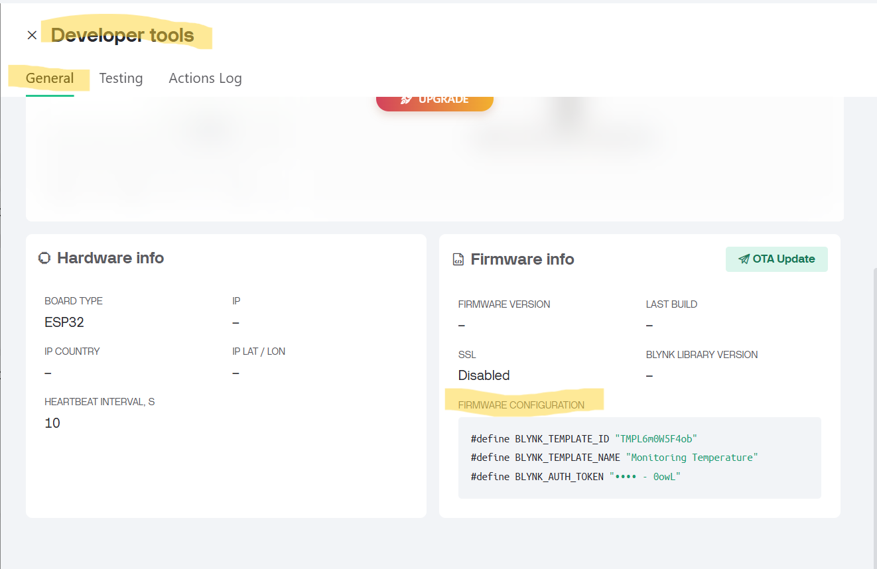This screenshot has width=877, height=569.
Task: Click the SSL Disabled status value
Action: (x=484, y=375)
